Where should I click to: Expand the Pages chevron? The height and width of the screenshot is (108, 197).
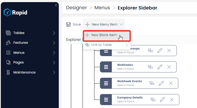click(x=54, y=62)
